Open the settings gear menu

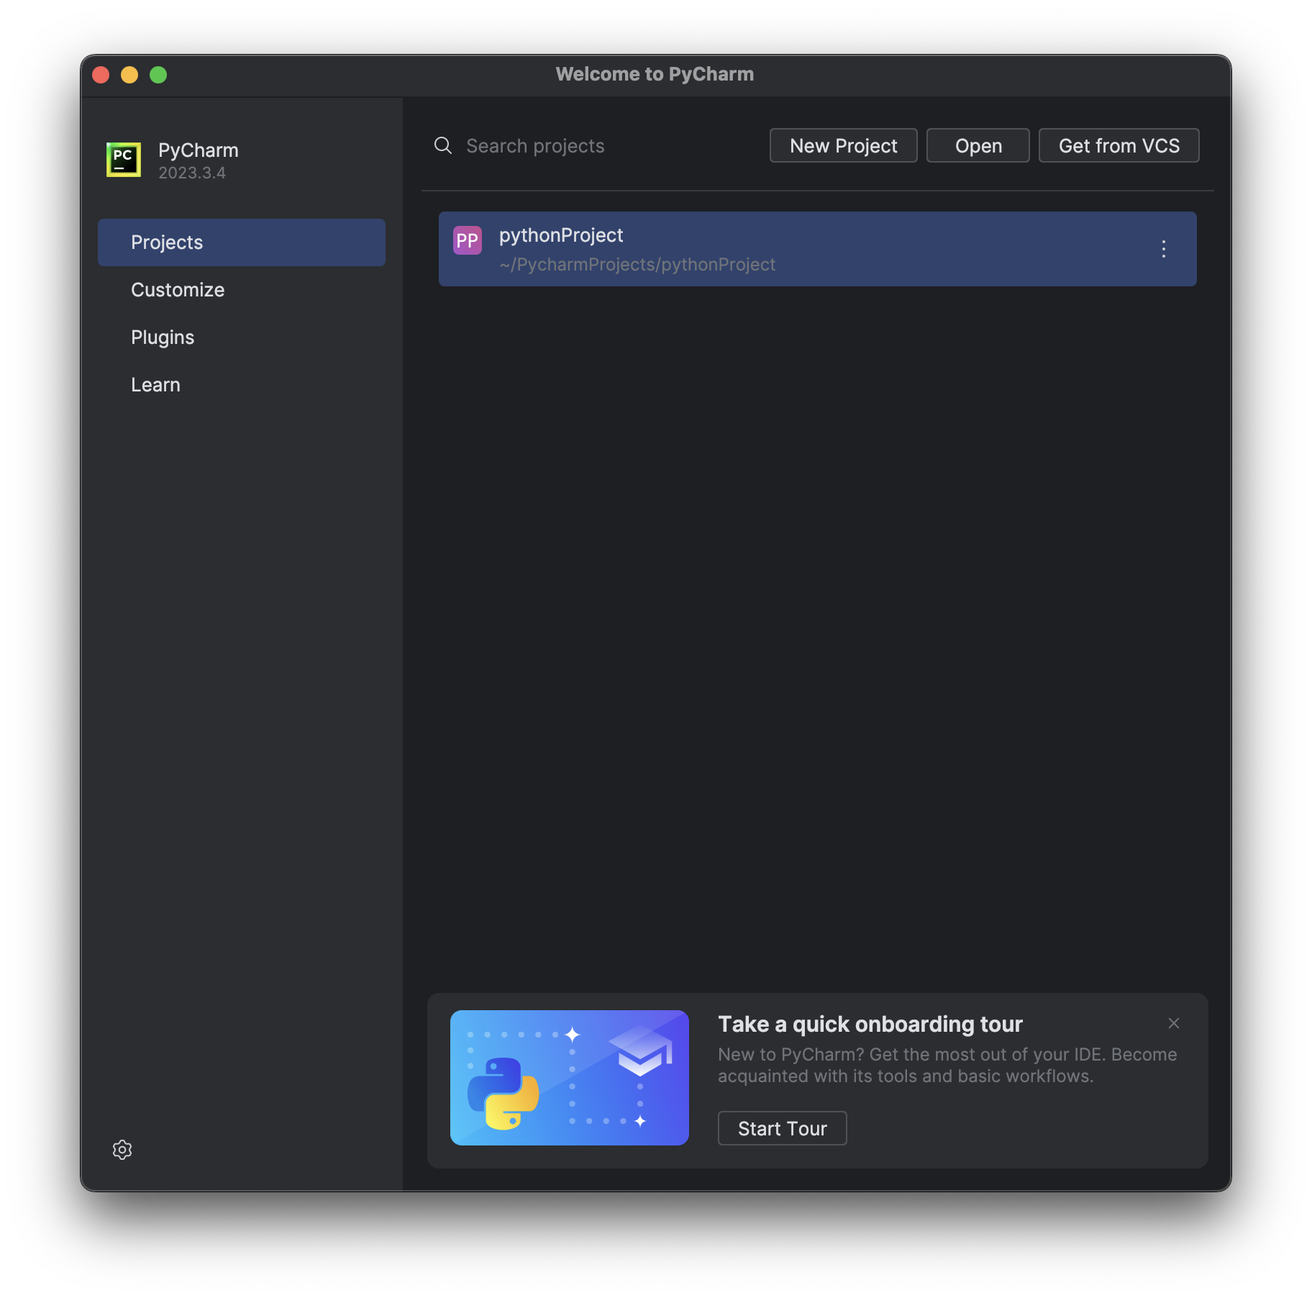(122, 1149)
